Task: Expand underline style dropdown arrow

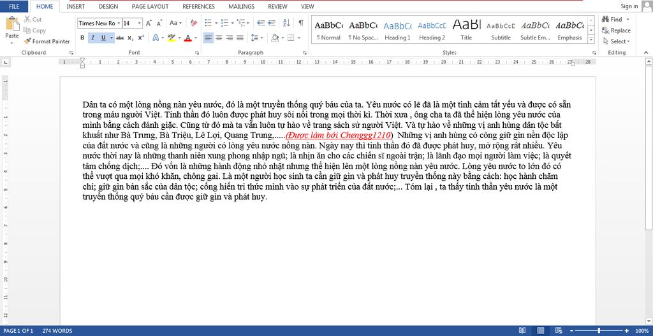Action: coord(111,38)
